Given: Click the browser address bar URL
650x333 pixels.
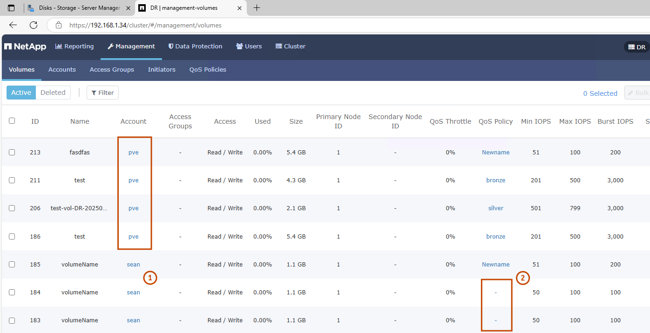Looking at the screenshot, I should click(145, 25).
